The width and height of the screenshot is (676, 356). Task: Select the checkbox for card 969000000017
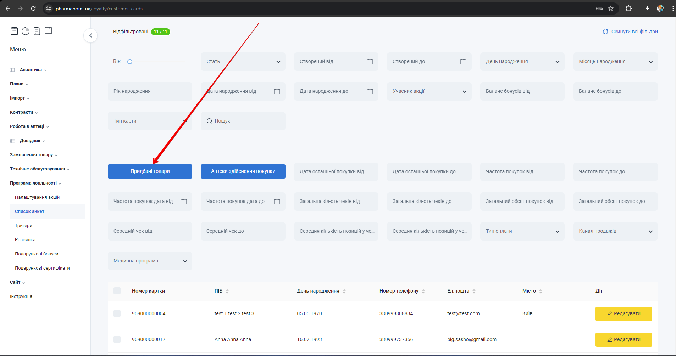117,339
